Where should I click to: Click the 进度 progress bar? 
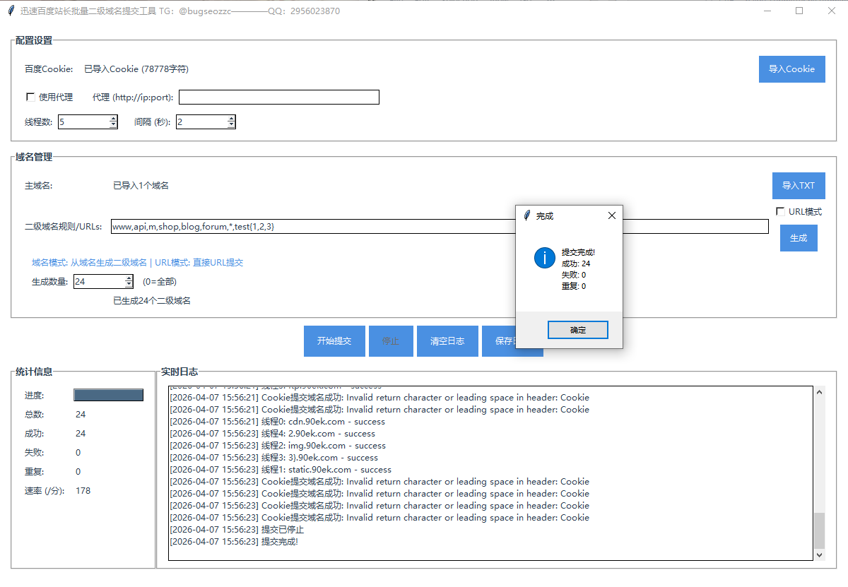(x=109, y=395)
